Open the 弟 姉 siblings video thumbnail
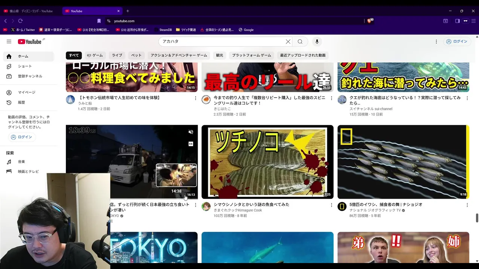This screenshot has height=269, width=479. tap(403, 248)
